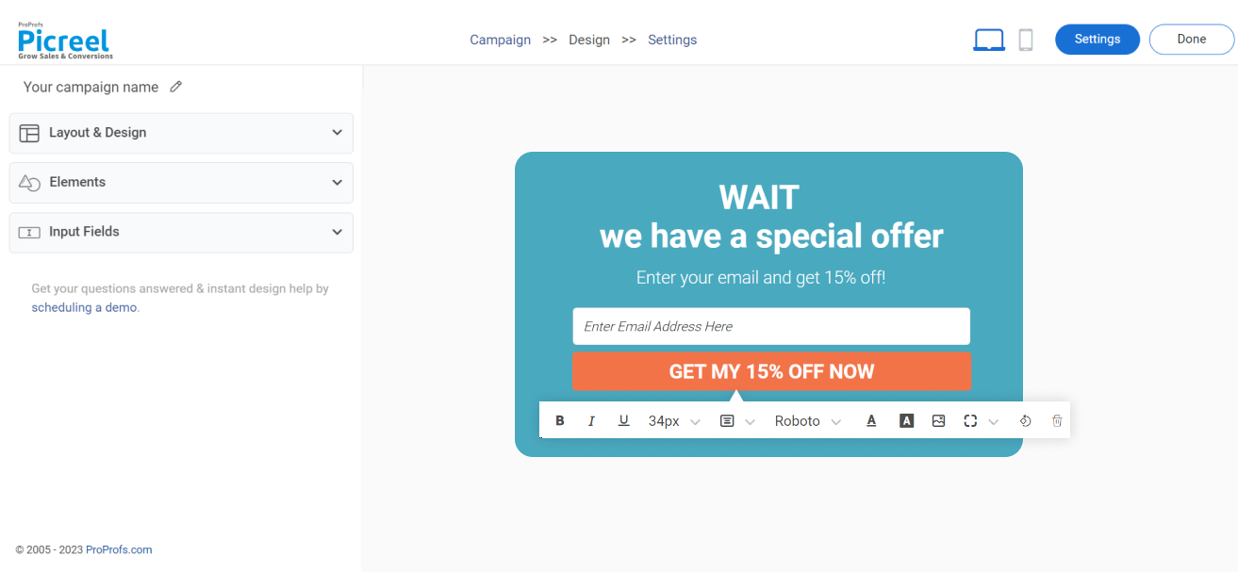
Task: Go to the Settings step in breadcrumb
Action: click(x=672, y=40)
